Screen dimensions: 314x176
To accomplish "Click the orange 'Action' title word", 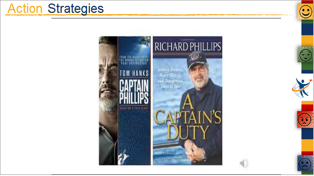I will (25, 9).
